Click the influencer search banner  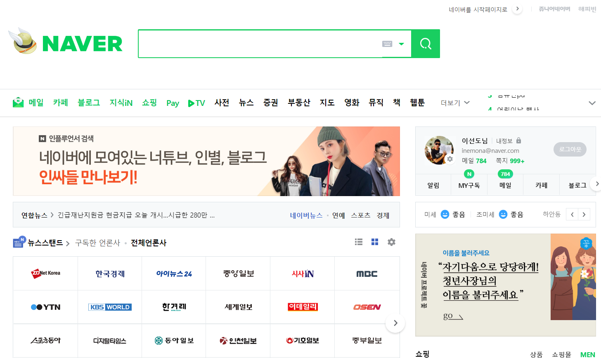point(206,161)
